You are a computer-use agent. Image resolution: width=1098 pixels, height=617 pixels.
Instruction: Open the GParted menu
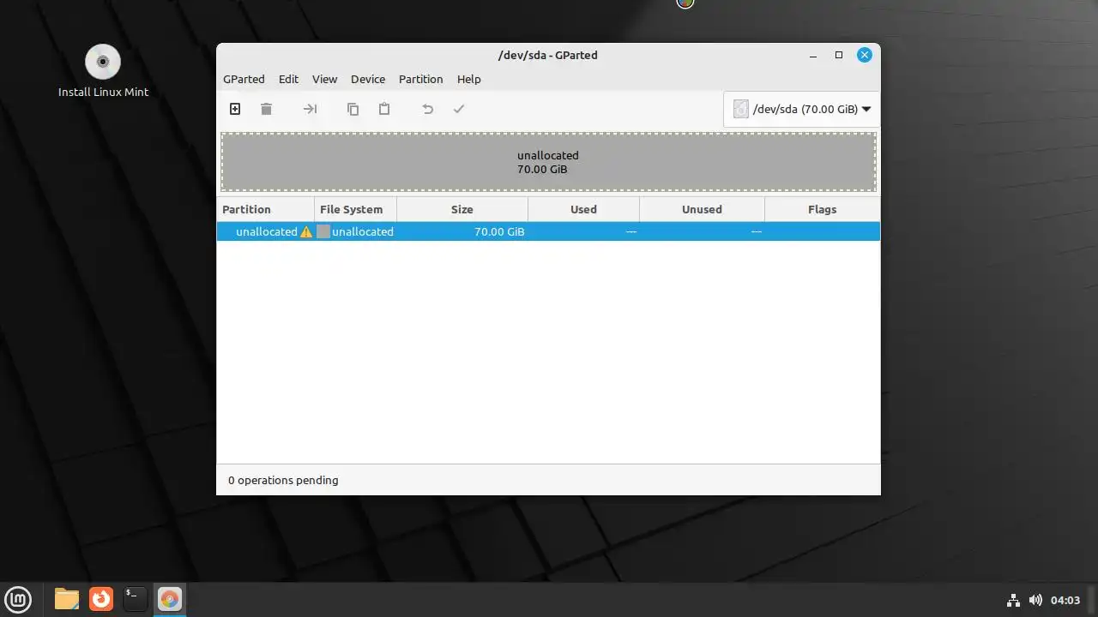point(244,79)
